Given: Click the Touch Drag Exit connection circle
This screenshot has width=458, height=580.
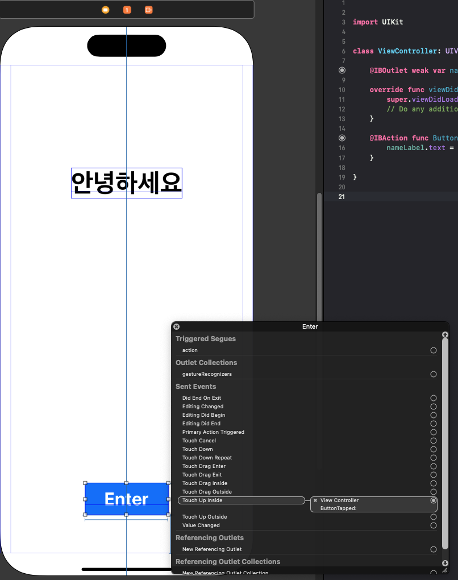Looking at the screenshot, I should [434, 475].
